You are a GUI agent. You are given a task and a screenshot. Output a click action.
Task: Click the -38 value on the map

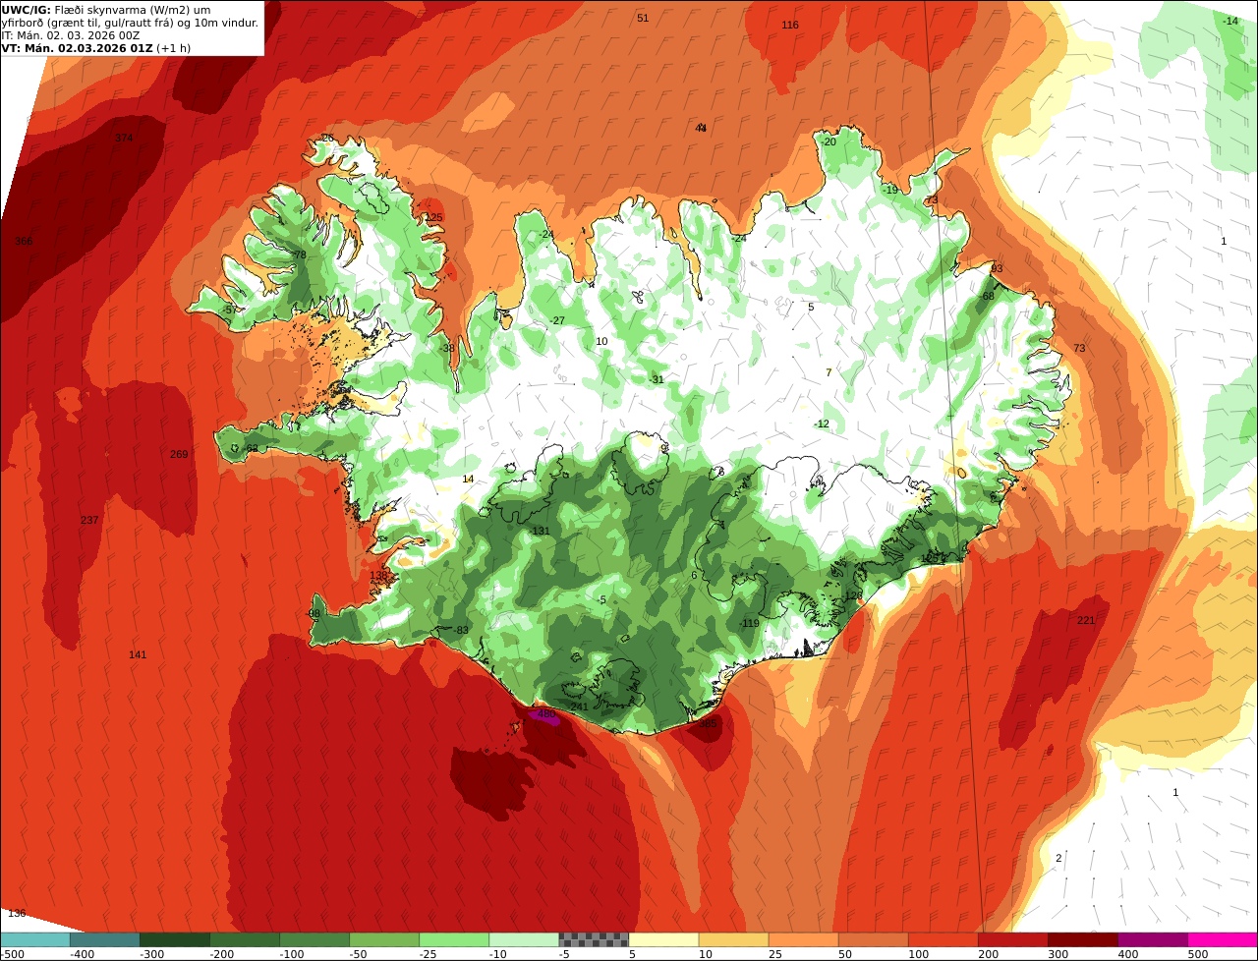tap(447, 349)
